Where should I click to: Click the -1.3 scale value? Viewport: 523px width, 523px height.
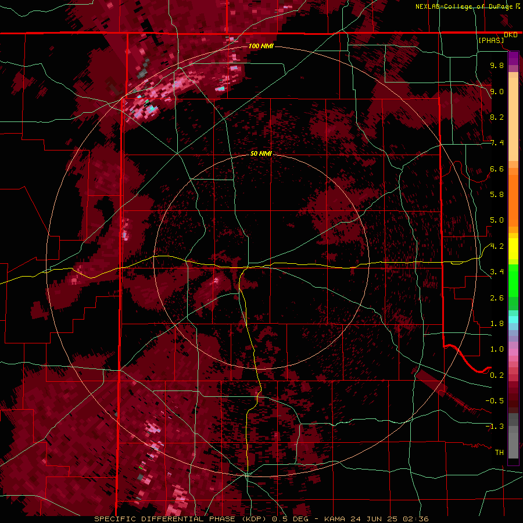coord(495,427)
